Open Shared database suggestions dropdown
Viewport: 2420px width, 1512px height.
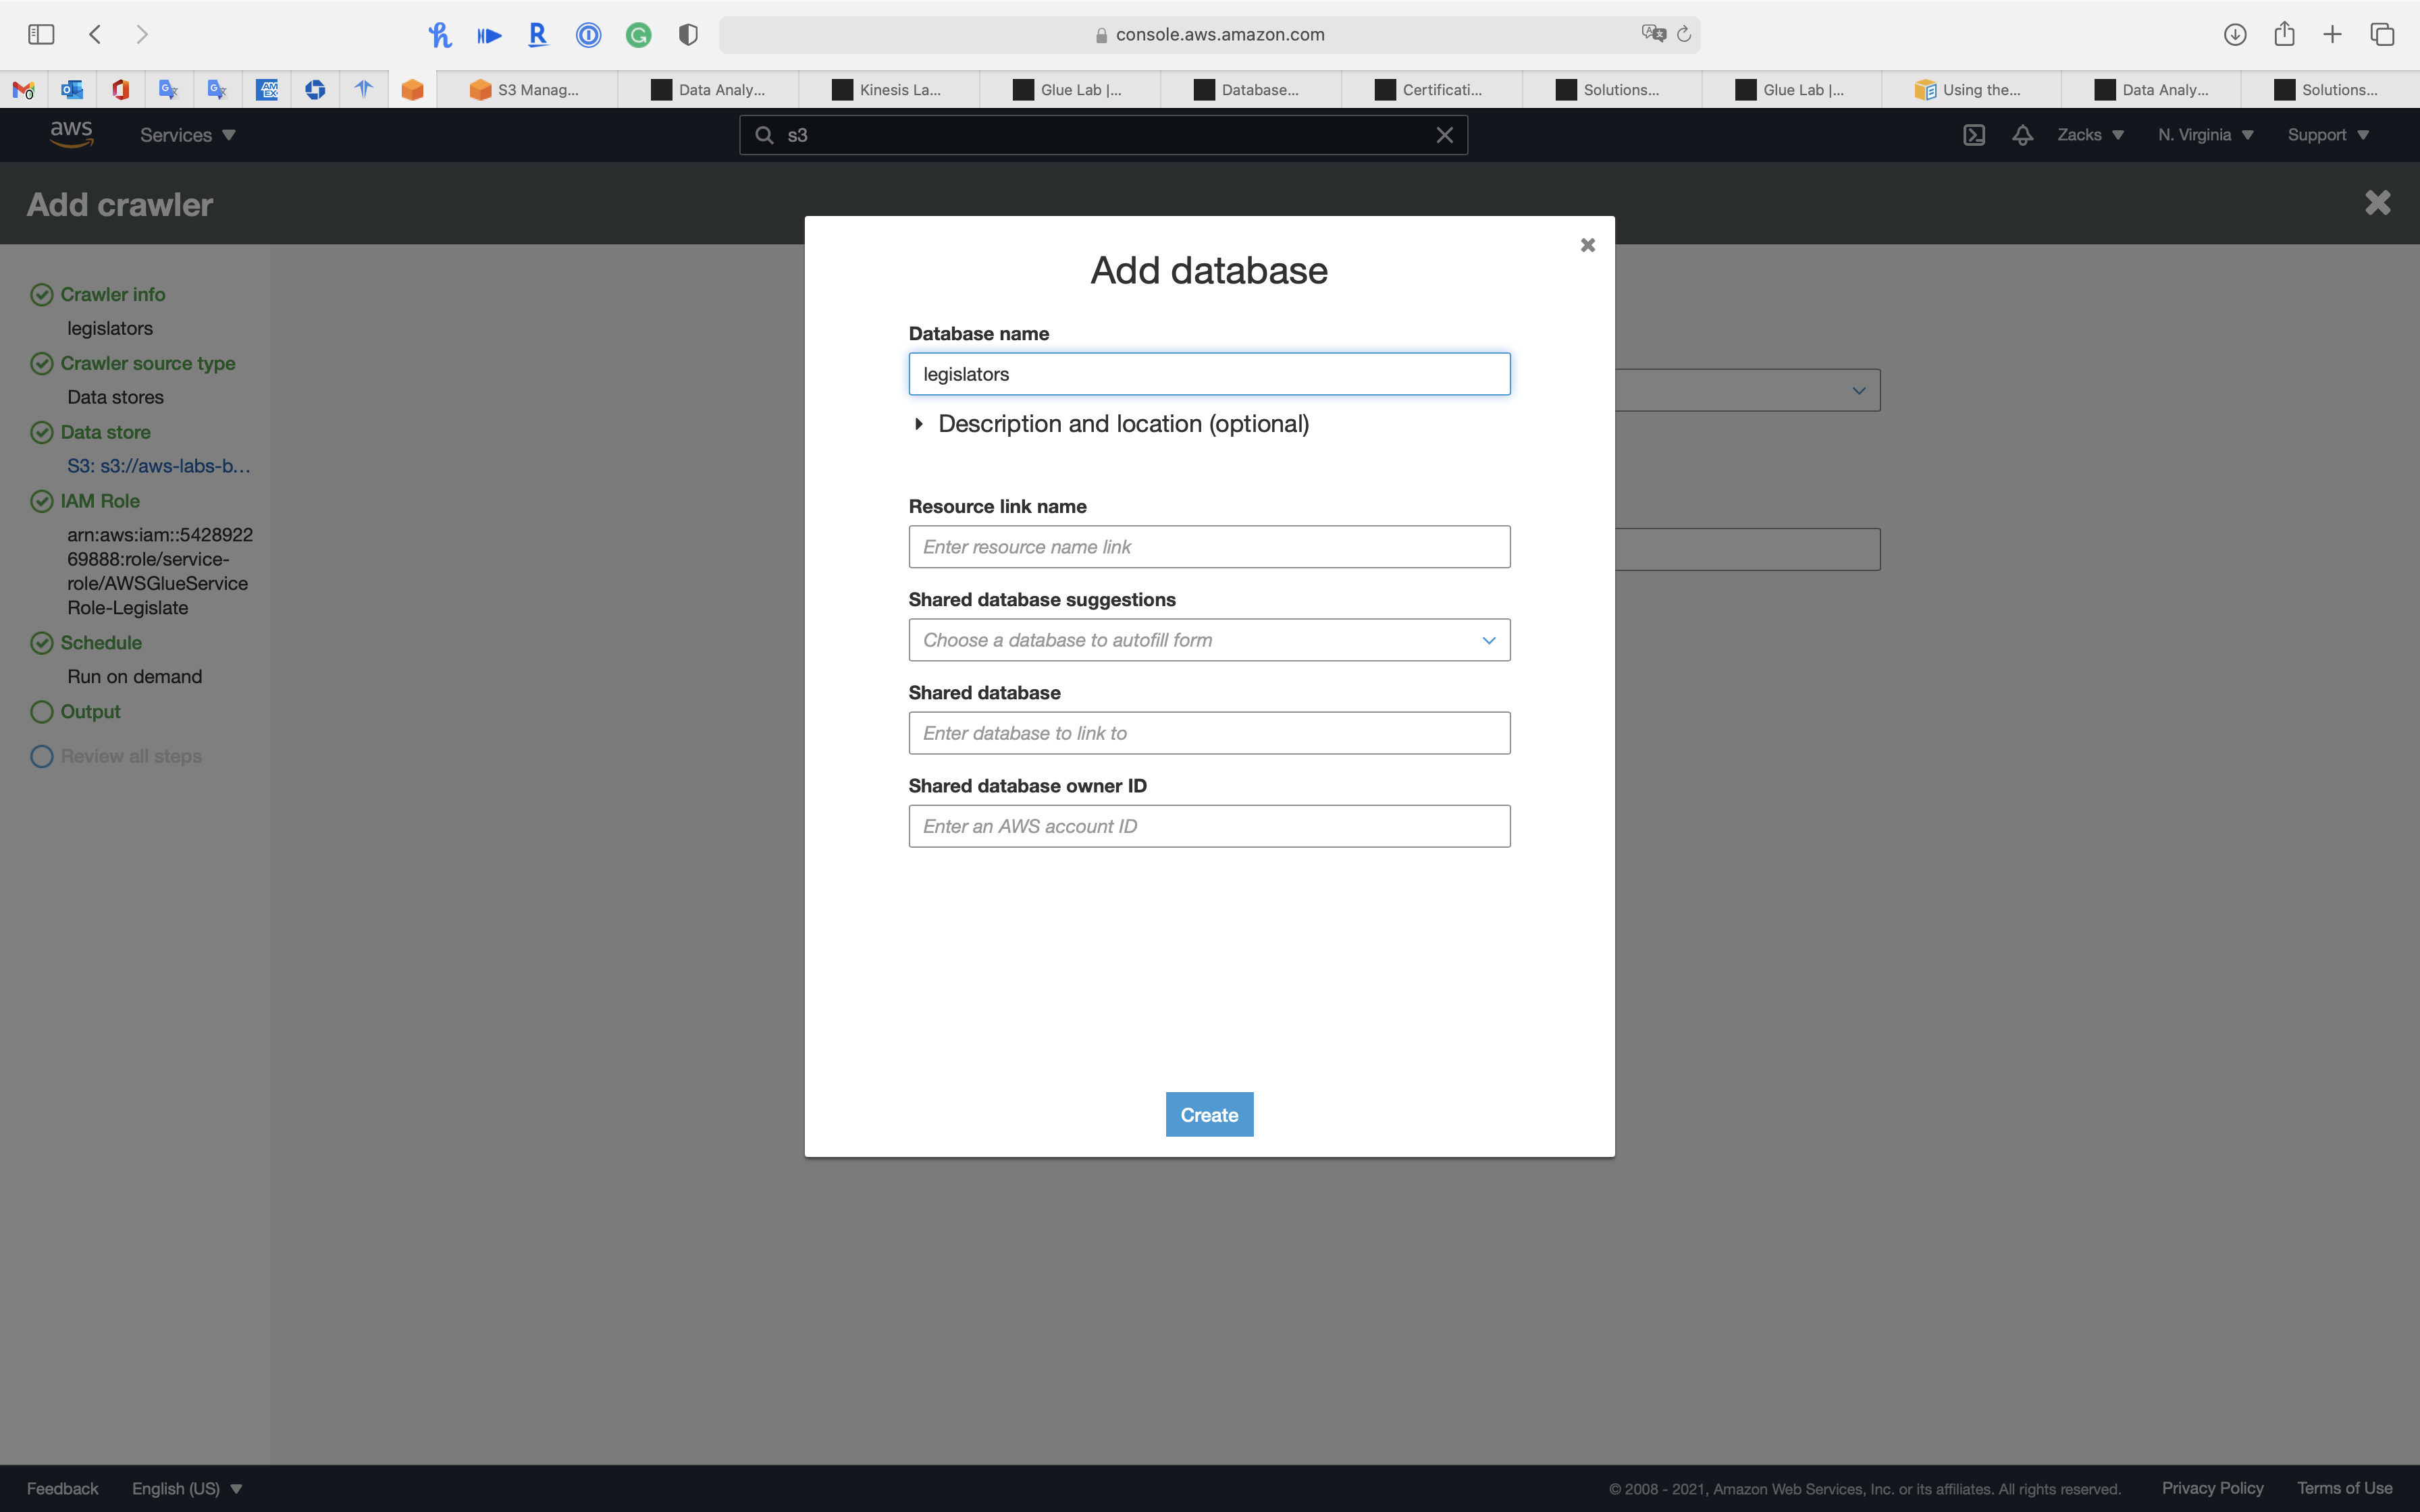(x=1208, y=640)
